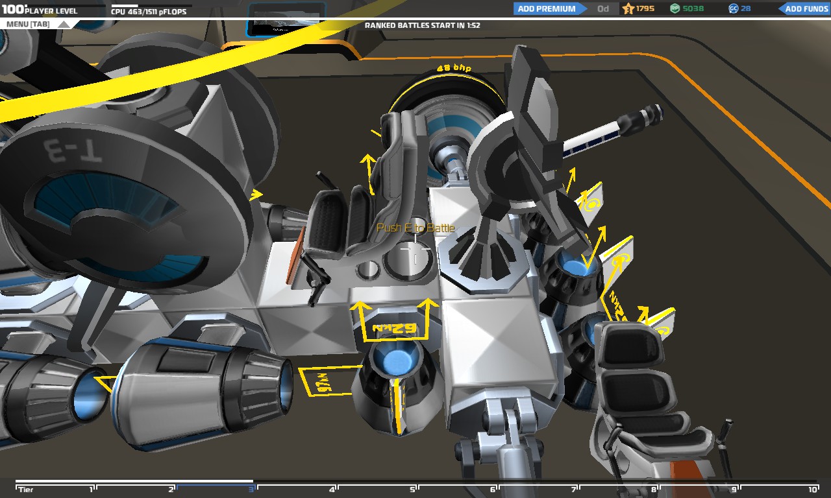Click the Tier 7 segment of tier bar
The image size is (831, 498).
tap(538, 488)
